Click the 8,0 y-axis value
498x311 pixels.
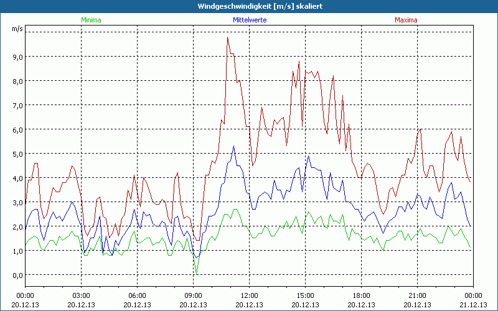coord(17,81)
